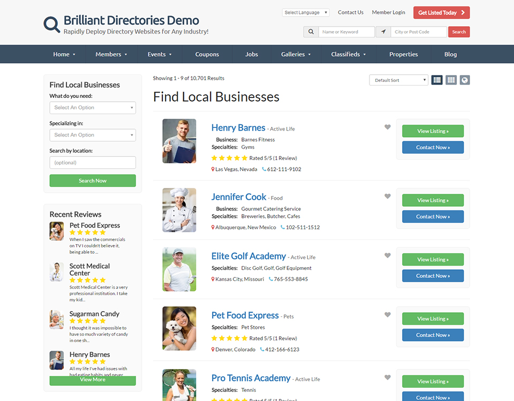Focus the Name or Keyword field
Viewport: 514px width, 401px height.
point(346,32)
